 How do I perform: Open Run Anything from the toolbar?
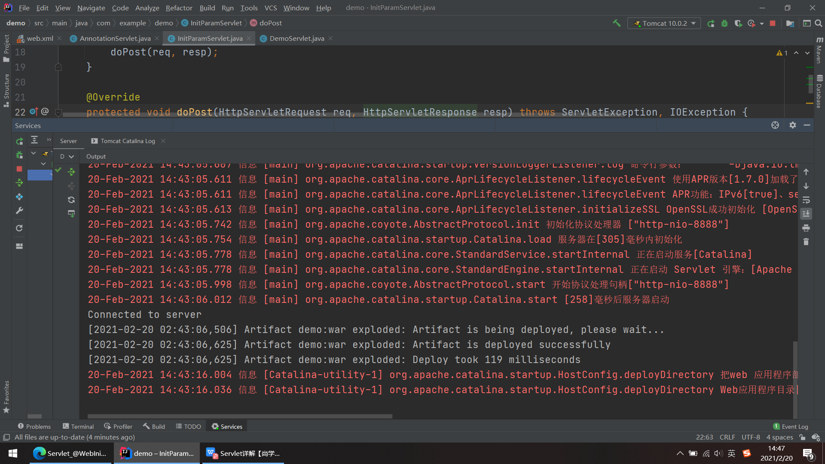807,23
